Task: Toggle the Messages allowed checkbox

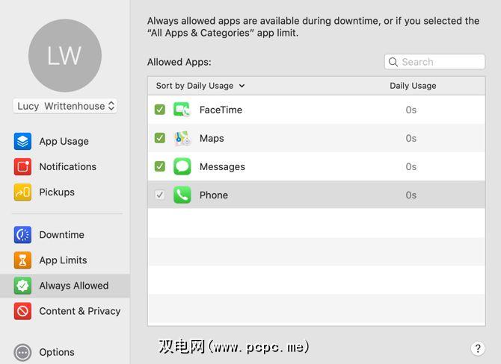Action: coord(160,166)
